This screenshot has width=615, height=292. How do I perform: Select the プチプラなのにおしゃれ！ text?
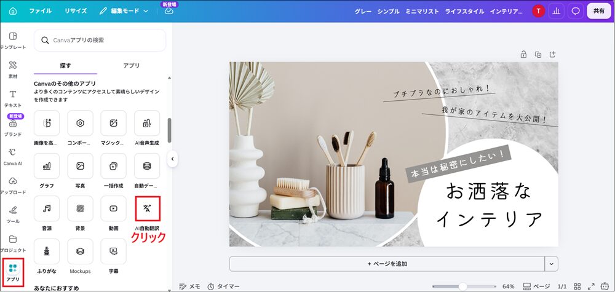coord(441,90)
